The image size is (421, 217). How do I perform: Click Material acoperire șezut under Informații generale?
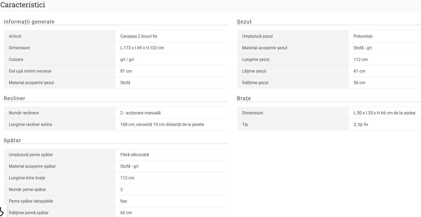coord(31,83)
